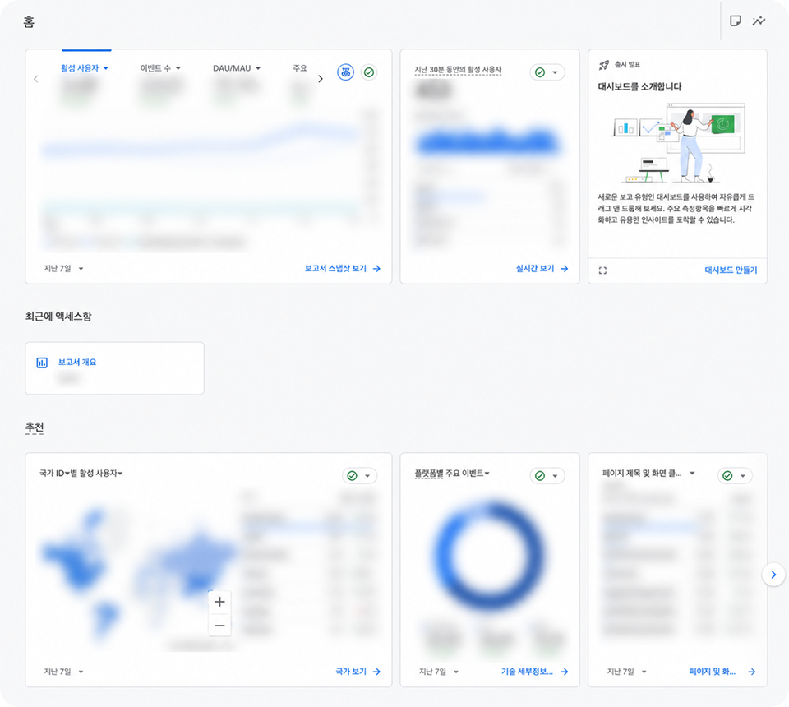Click the 보고서 개요 chart icon
This screenshot has width=789, height=707.
(42, 363)
